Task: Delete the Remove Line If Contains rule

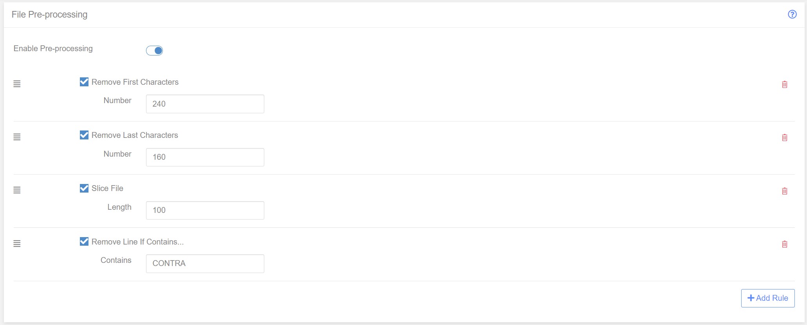Action: [x=785, y=244]
